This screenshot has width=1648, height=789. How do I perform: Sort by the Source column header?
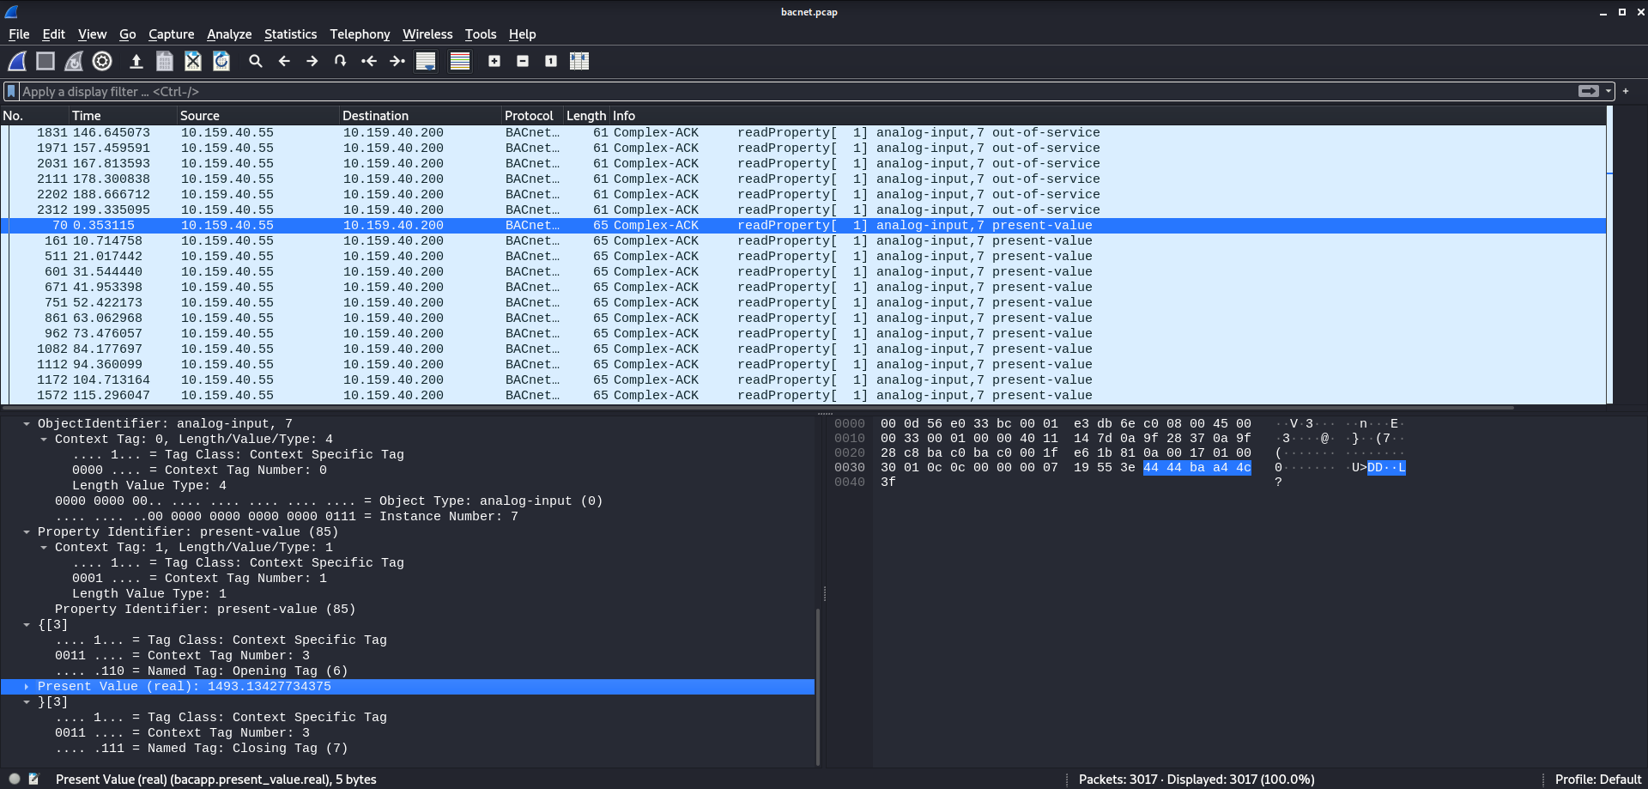(x=257, y=115)
